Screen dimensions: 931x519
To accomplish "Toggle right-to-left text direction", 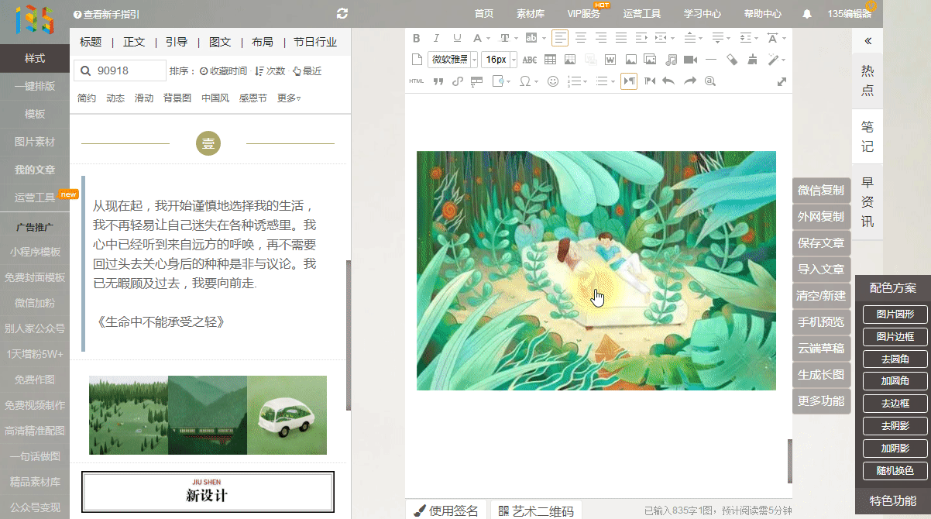I will pyautogui.click(x=650, y=81).
